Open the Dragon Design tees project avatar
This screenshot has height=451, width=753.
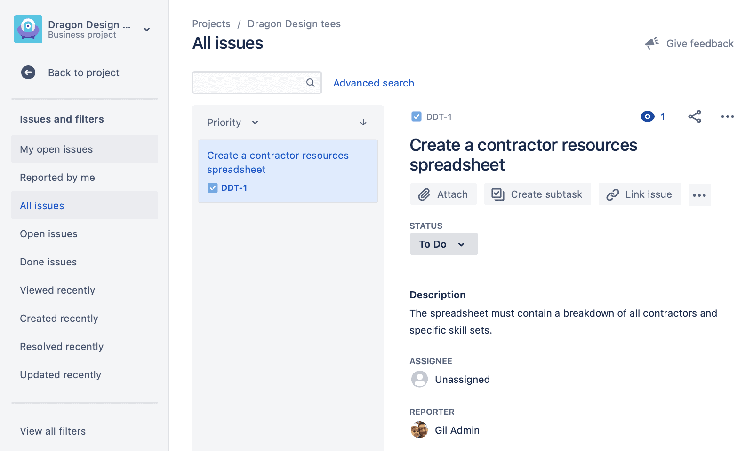click(28, 29)
